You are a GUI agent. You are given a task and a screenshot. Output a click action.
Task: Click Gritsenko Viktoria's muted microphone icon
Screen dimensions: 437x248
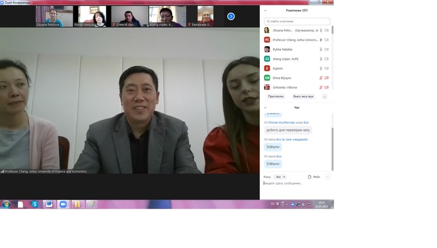pos(321,88)
